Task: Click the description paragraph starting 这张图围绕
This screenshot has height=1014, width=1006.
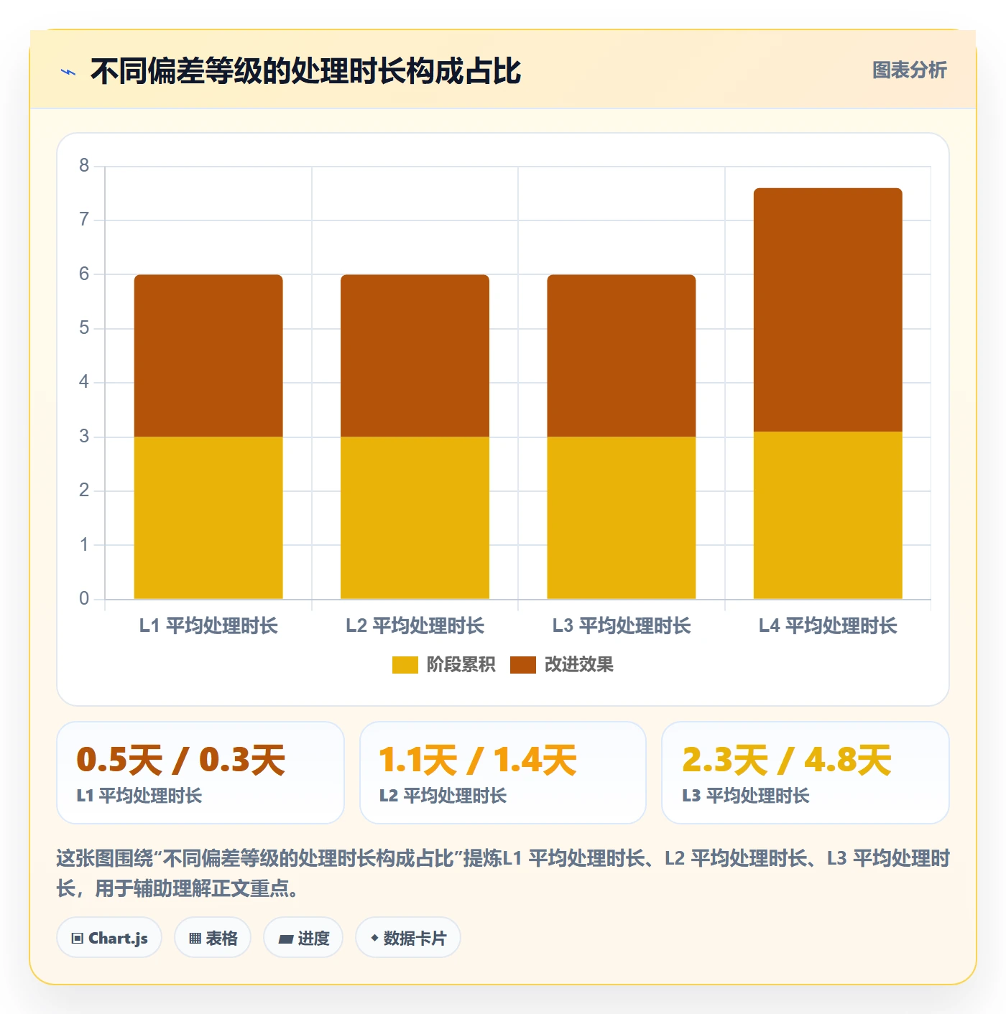Action: click(503, 873)
